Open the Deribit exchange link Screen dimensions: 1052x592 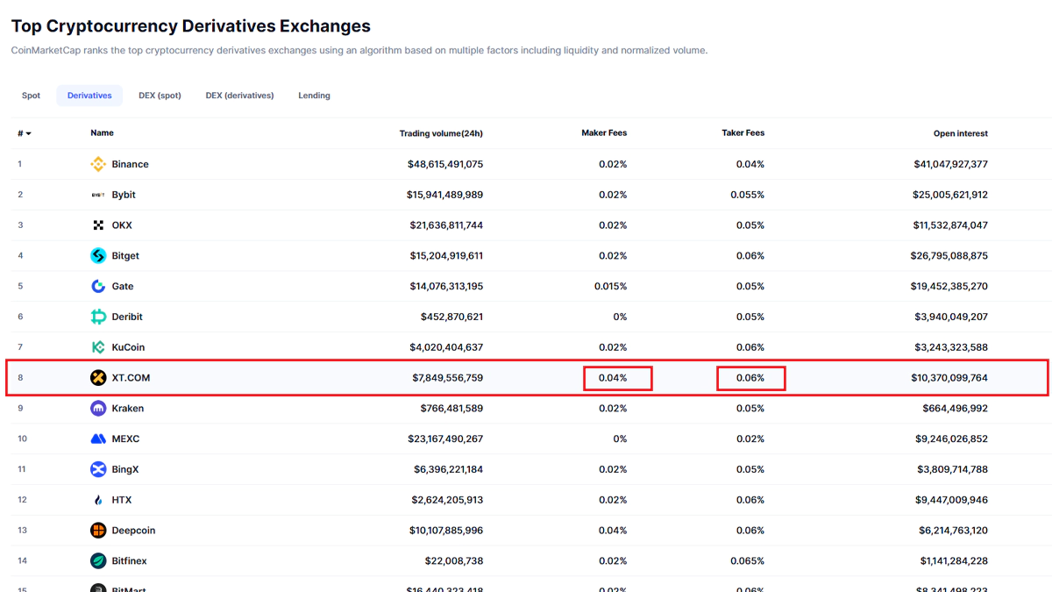(x=127, y=317)
